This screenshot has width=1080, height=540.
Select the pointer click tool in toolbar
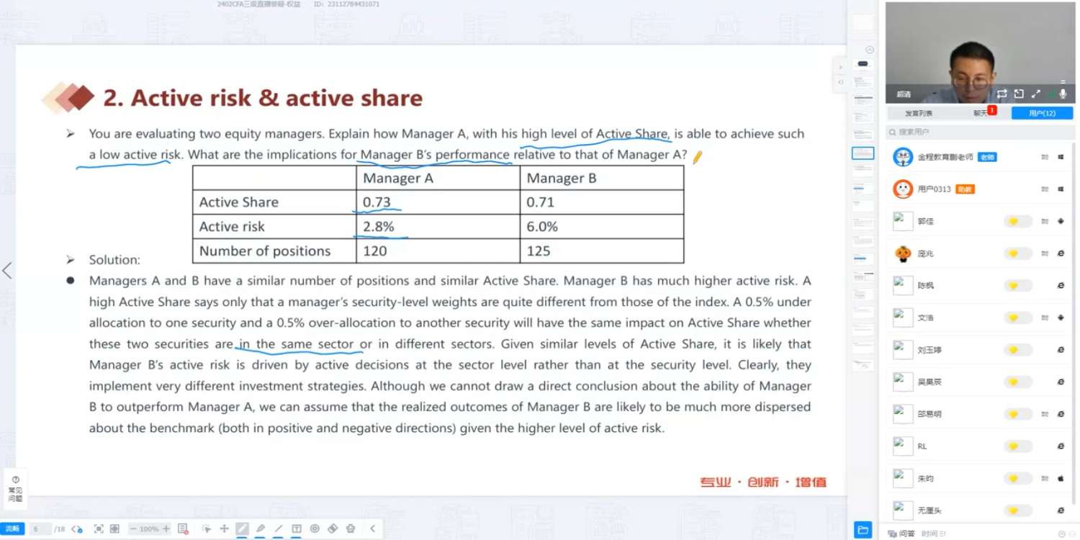pos(207,528)
